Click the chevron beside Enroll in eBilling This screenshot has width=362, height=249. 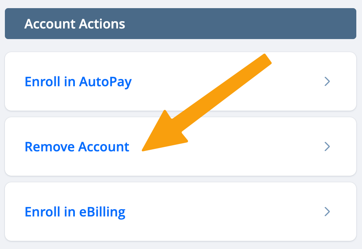pyautogui.click(x=327, y=212)
